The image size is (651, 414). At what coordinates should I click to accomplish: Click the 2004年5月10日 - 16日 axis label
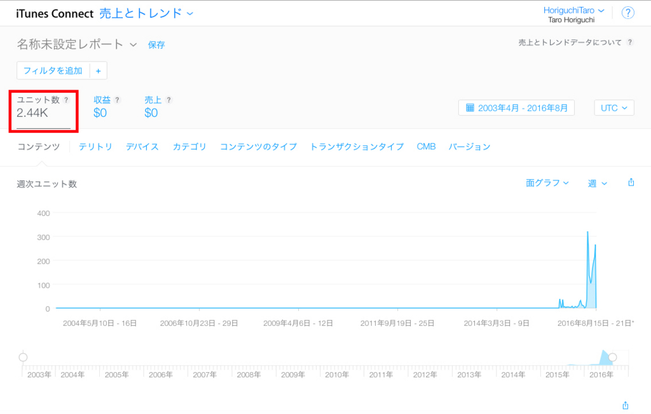[100, 323]
